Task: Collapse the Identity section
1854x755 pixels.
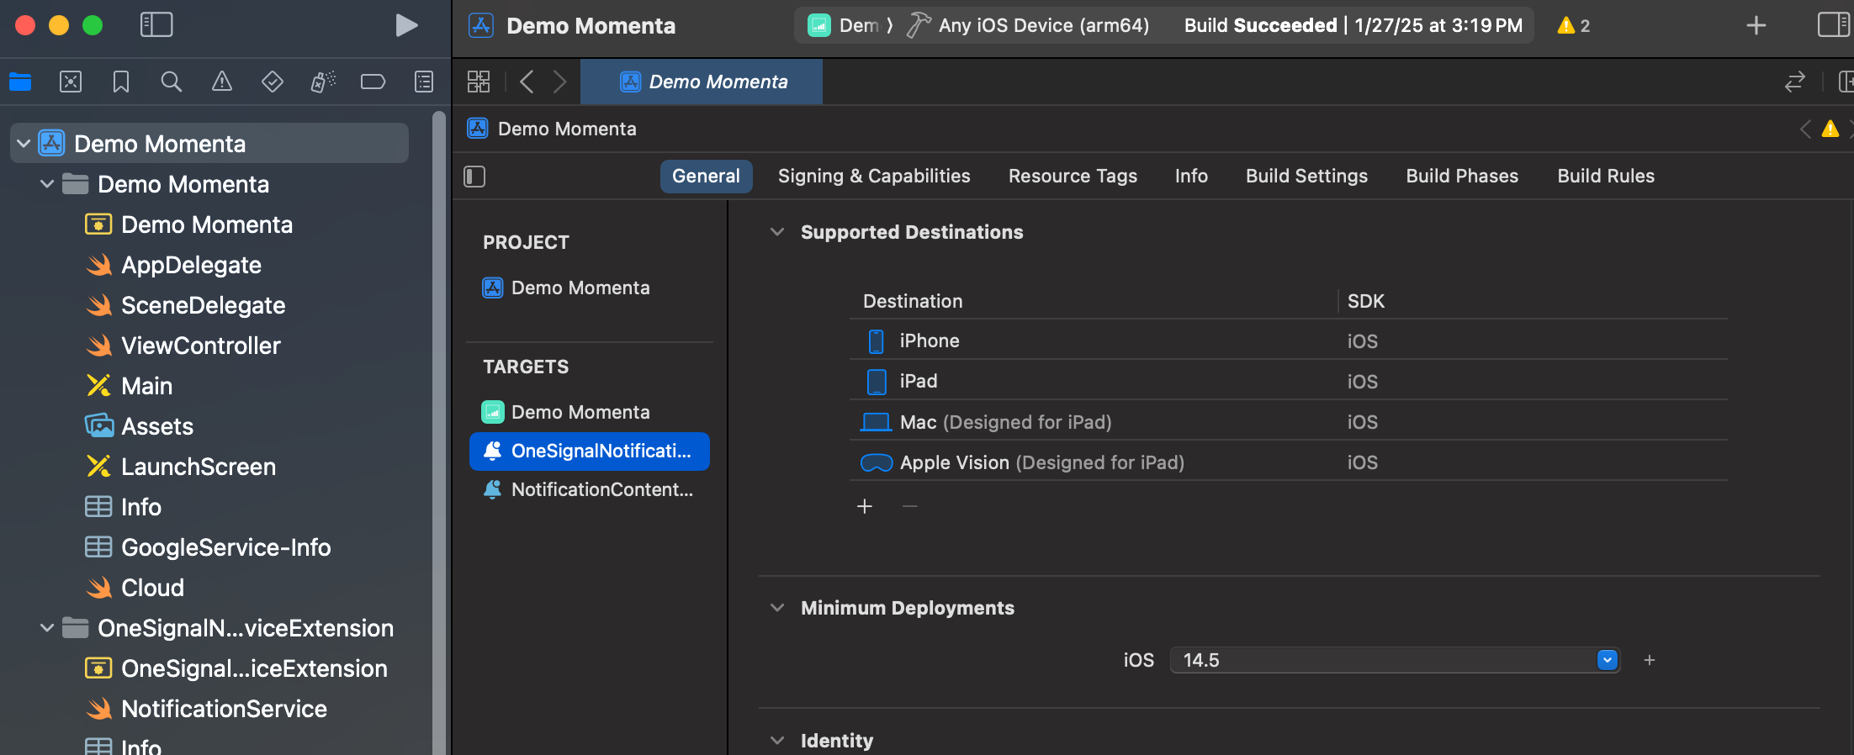Action: tap(777, 741)
